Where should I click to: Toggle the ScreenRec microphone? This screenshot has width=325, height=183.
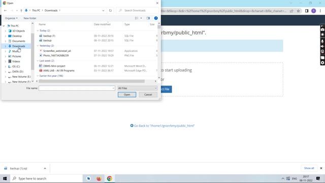(x=322, y=41)
